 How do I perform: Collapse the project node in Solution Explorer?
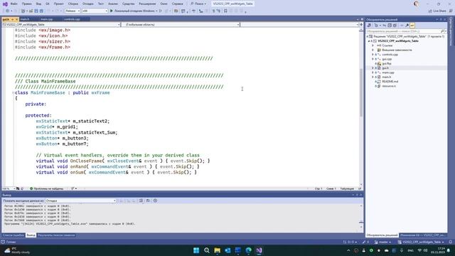point(369,41)
